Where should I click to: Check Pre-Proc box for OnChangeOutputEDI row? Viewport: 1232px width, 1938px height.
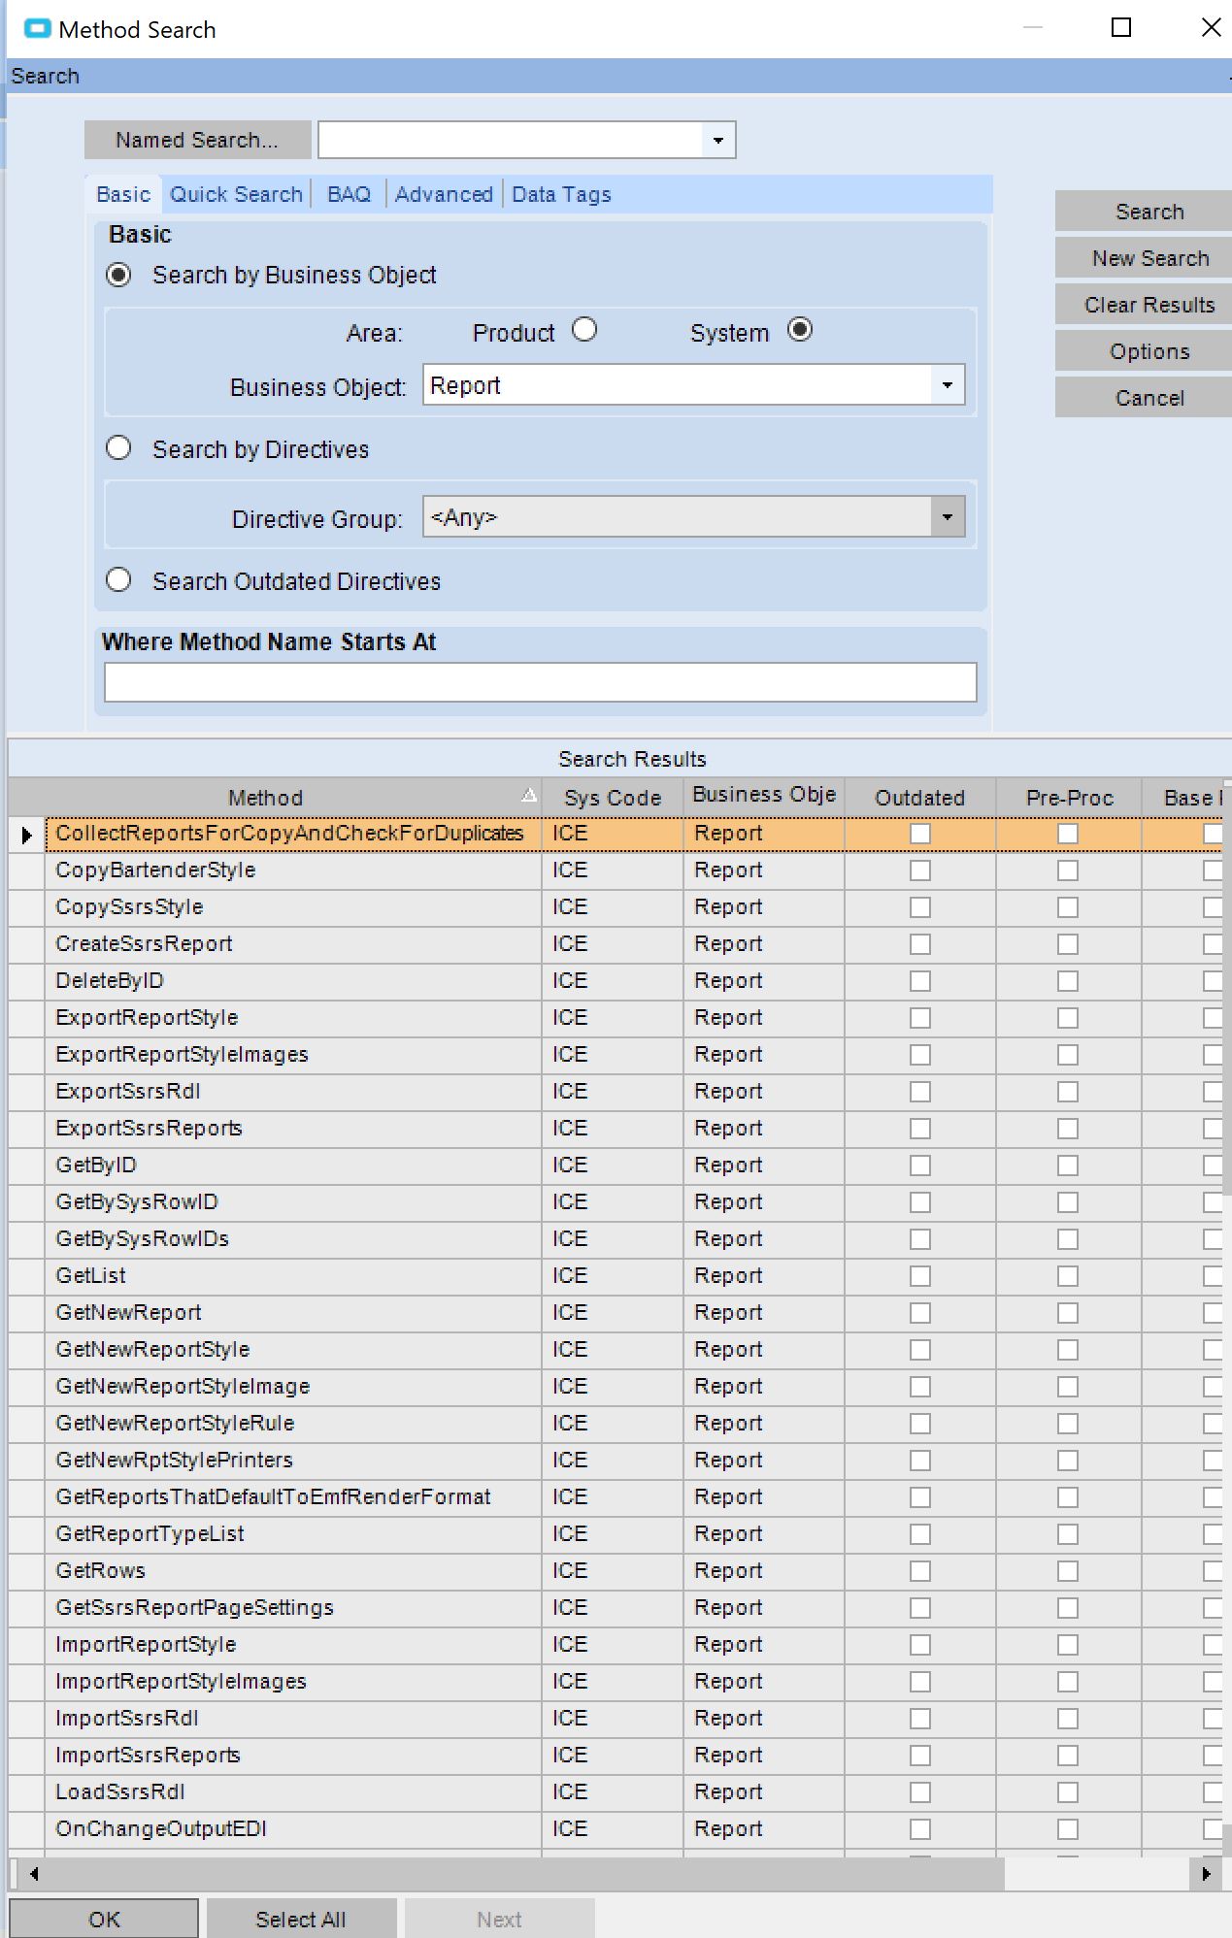point(1068,1829)
